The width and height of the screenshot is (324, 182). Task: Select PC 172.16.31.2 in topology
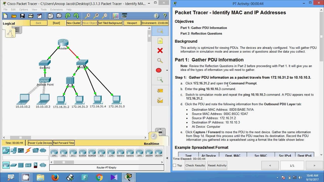click(x=61, y=101)
